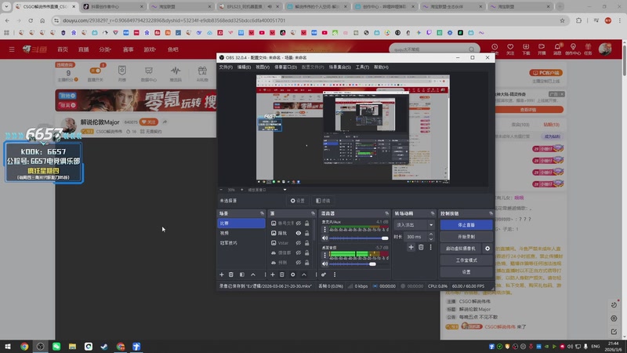The height and width of the screenshot is (353, 627).
Task: Open OBS File menu
Action: (x=226, y=67)
